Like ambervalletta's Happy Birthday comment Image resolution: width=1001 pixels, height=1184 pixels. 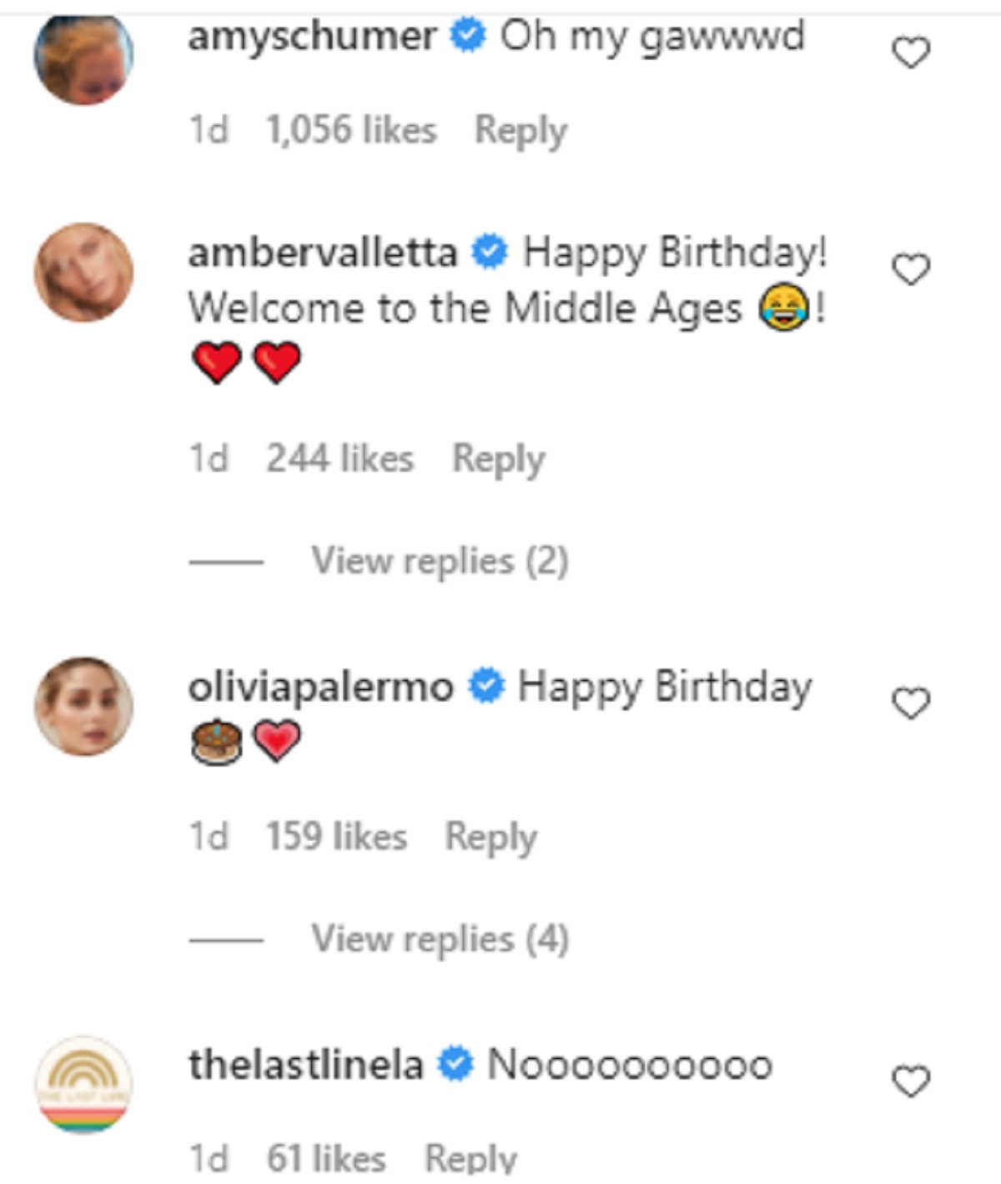tap(910, 270)
